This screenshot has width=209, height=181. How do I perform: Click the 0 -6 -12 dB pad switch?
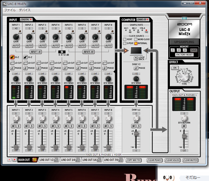coord(62,52)
